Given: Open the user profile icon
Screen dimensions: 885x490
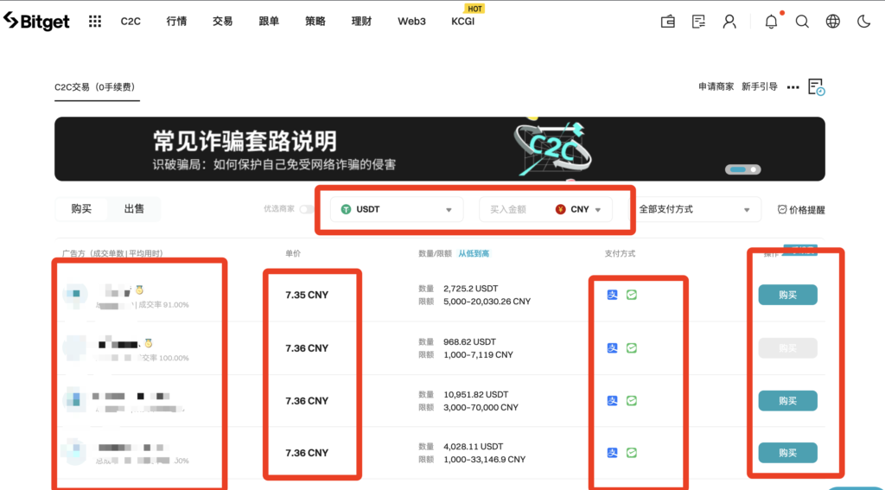Looking at the screenshot, I should (729, 22).
